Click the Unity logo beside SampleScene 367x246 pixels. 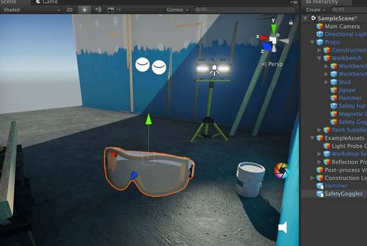[313, 18]
